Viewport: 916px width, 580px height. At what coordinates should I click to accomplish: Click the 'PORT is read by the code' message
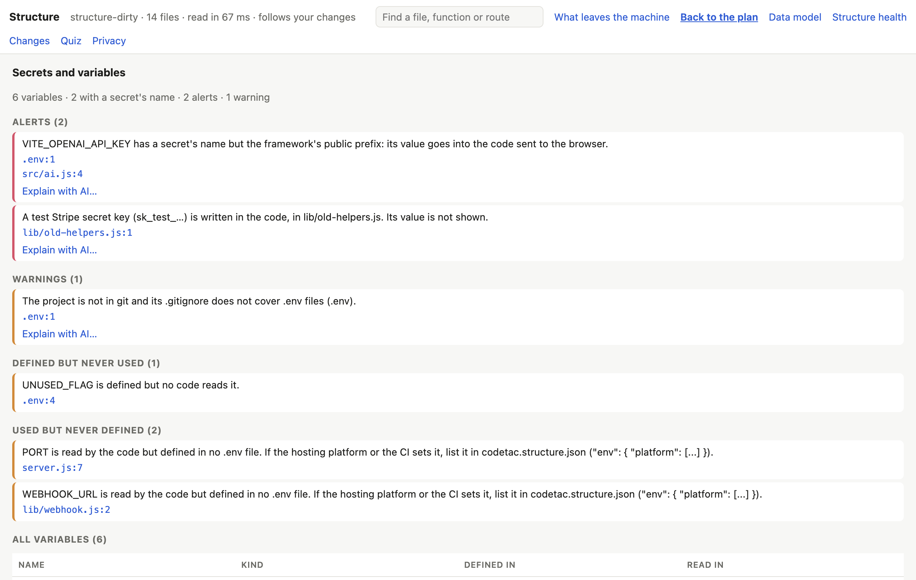point(368,452)
